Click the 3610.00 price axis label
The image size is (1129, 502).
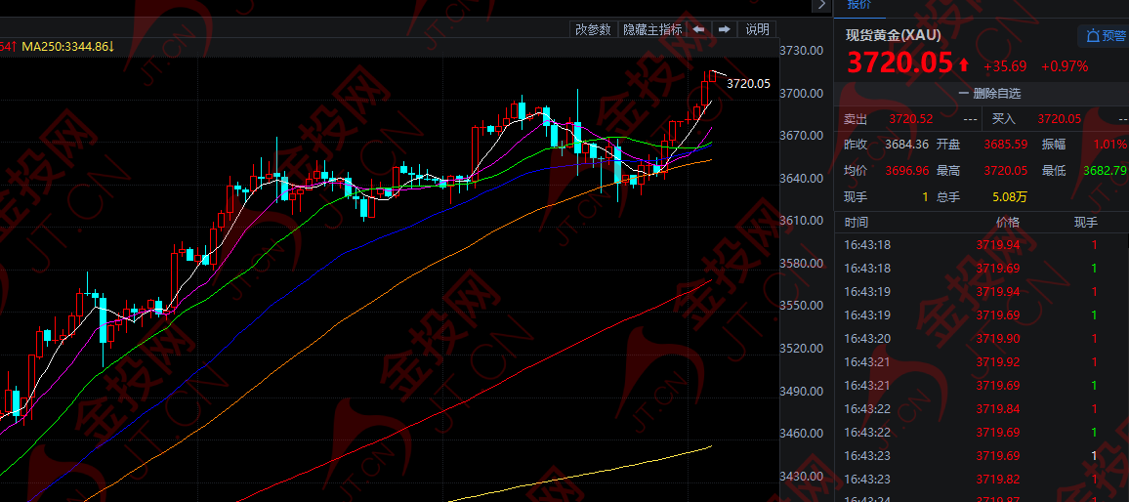pyautogui.click(x=802, y=221)
